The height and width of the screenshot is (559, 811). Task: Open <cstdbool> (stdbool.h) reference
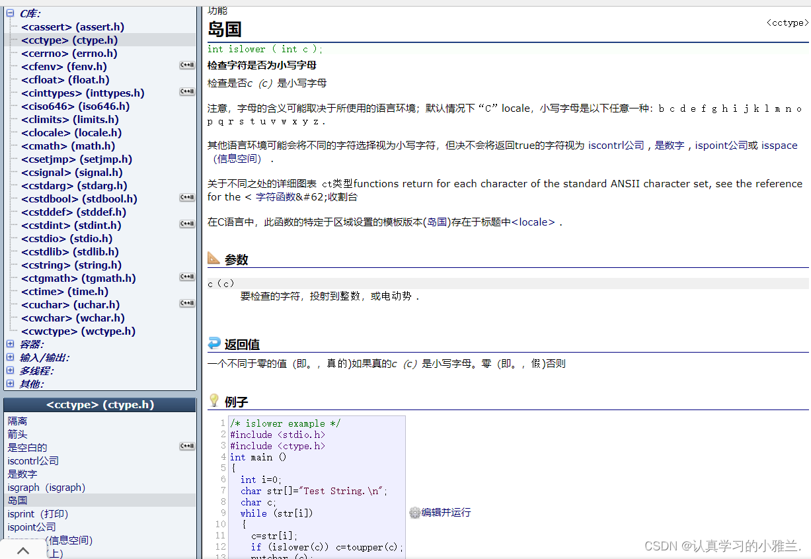coord(79,199)
